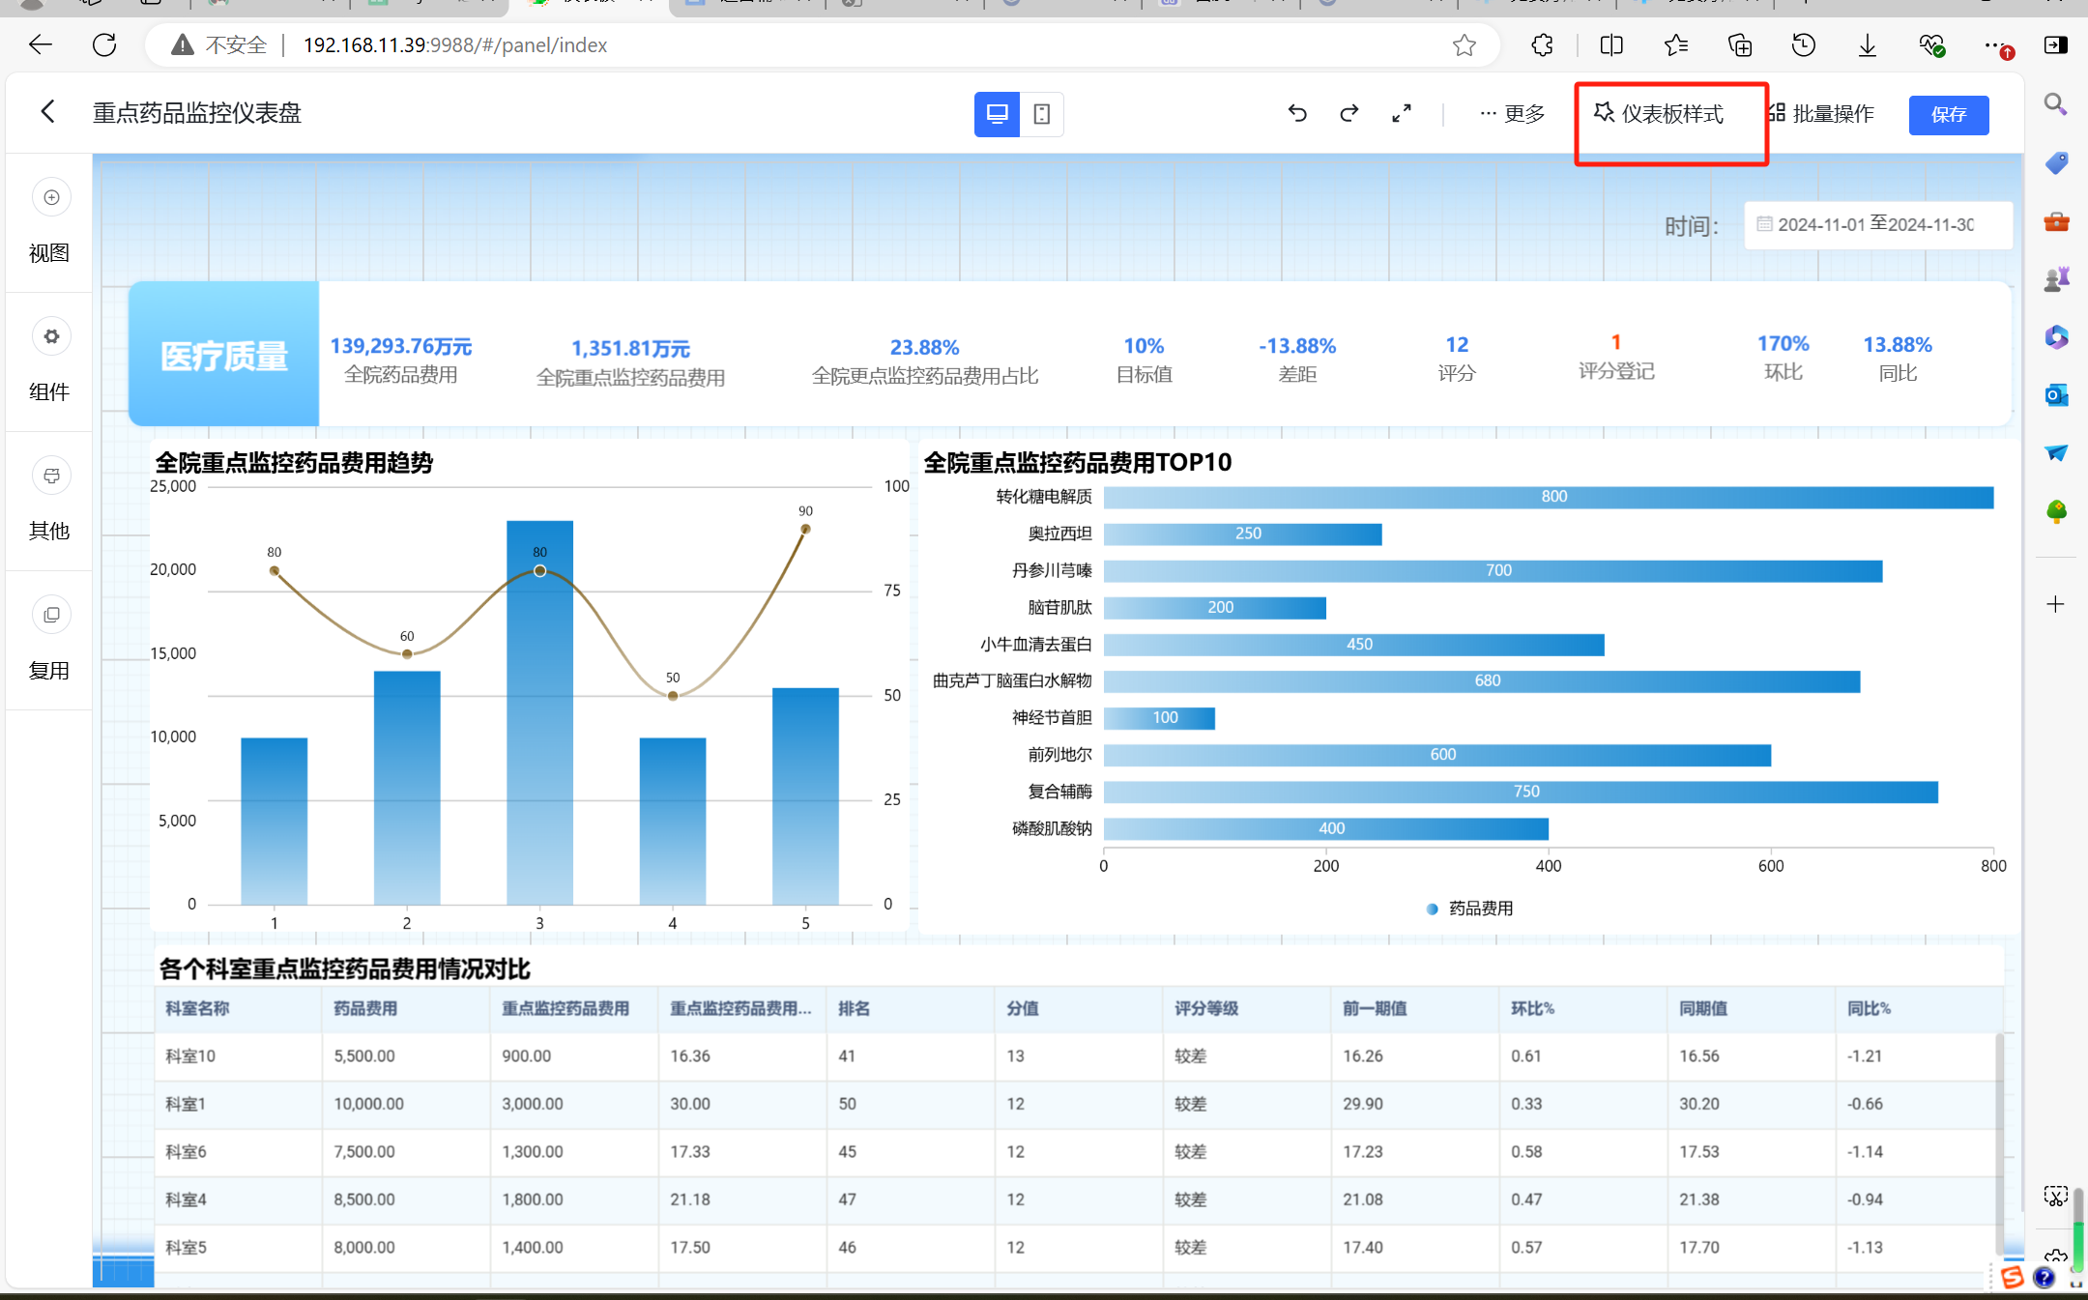The height and width of the screenshot is (1300, 2088).
Task: Open the date range picker field
Action: [1878, 224]
